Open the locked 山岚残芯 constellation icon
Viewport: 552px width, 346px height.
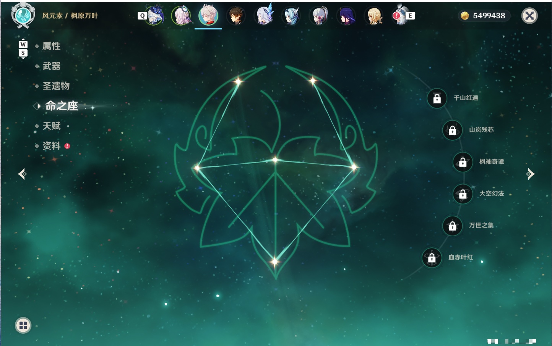tap(453, 130)
